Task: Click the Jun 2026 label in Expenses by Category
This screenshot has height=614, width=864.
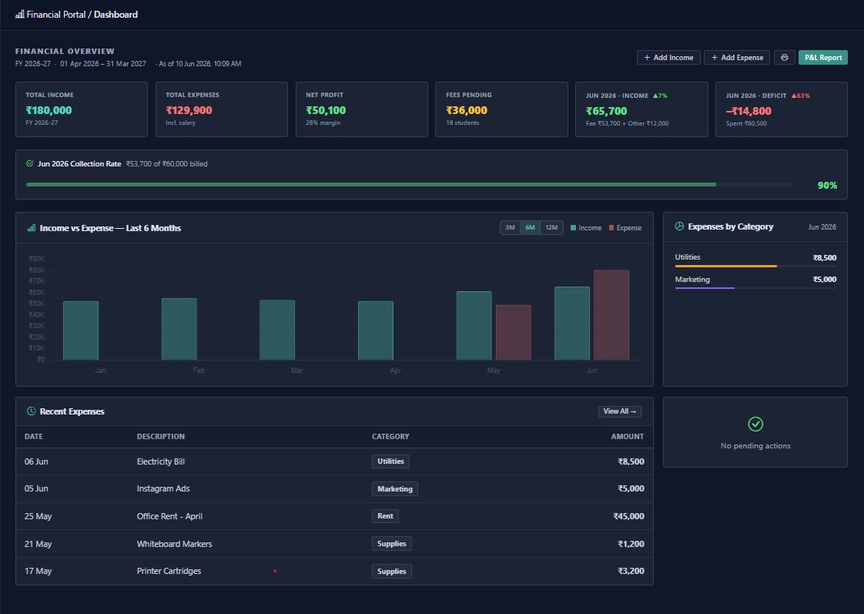Action: click(x=822, y=227)
